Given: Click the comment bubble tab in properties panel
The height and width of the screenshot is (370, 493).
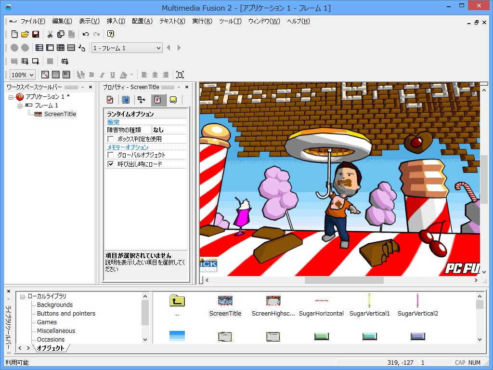Looking at the screenshot, I should 174,100.
